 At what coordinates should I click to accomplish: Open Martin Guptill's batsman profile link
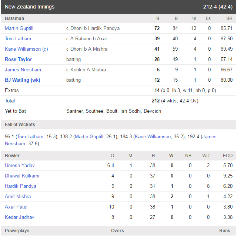click(x=19, y=28)
